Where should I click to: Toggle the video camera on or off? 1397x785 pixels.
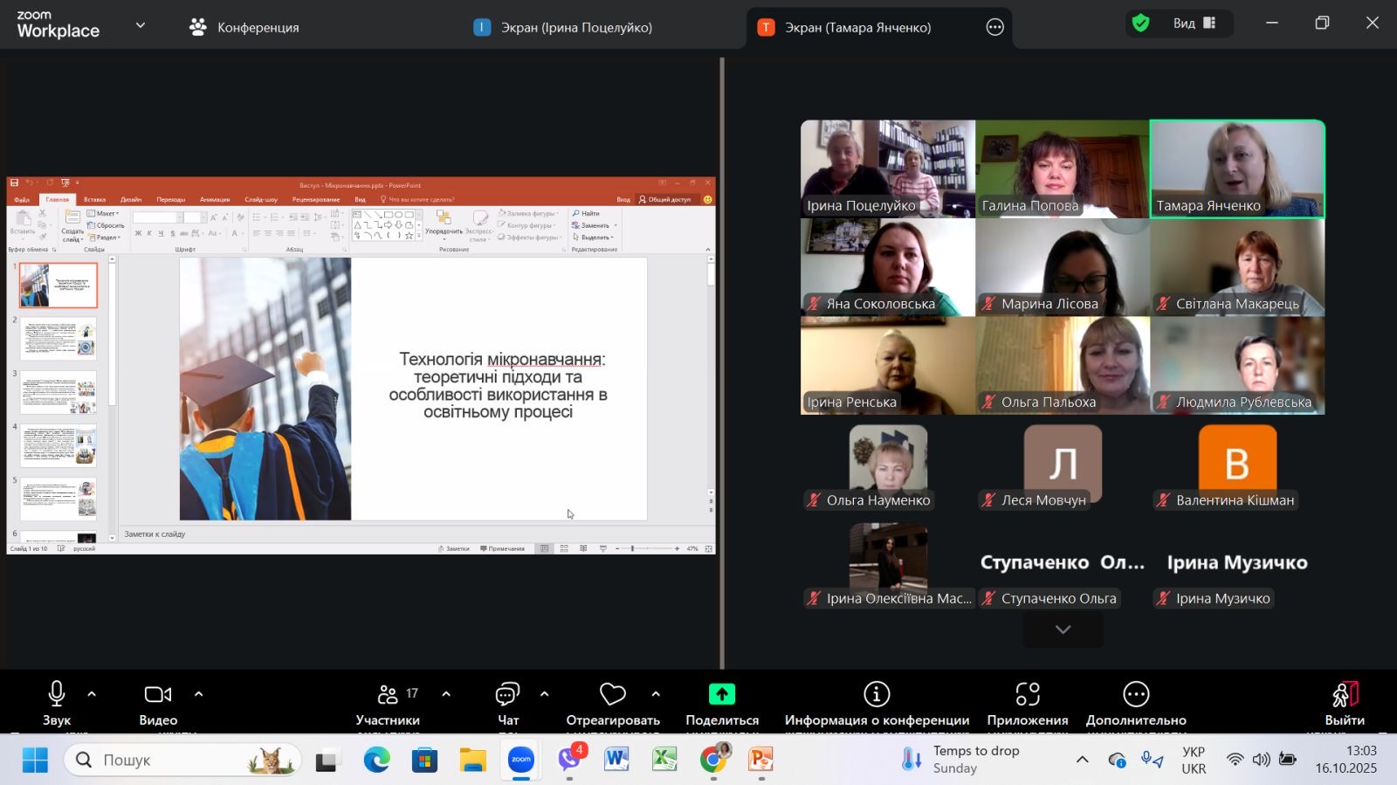(158, 704)
